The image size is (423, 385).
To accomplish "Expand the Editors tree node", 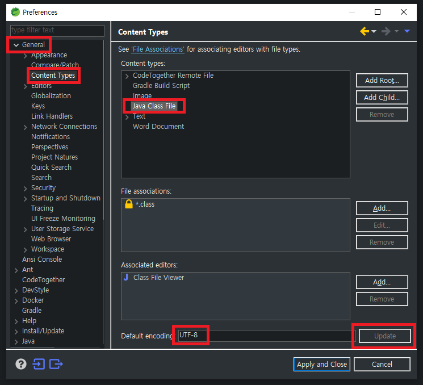I will click(x=26, y=87).
